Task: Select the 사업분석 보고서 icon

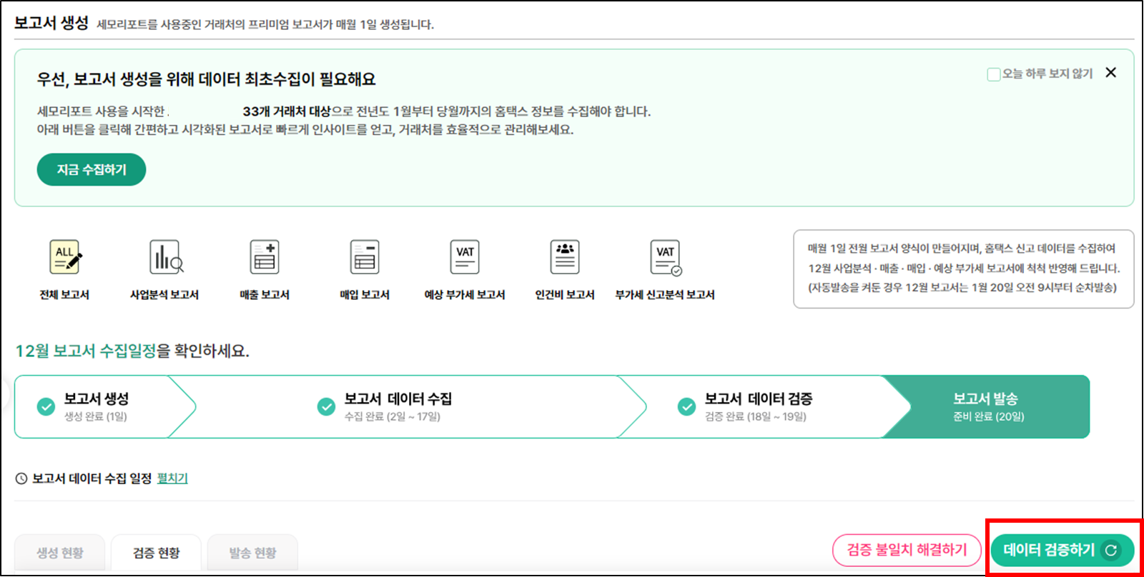Action: (165, 258)
